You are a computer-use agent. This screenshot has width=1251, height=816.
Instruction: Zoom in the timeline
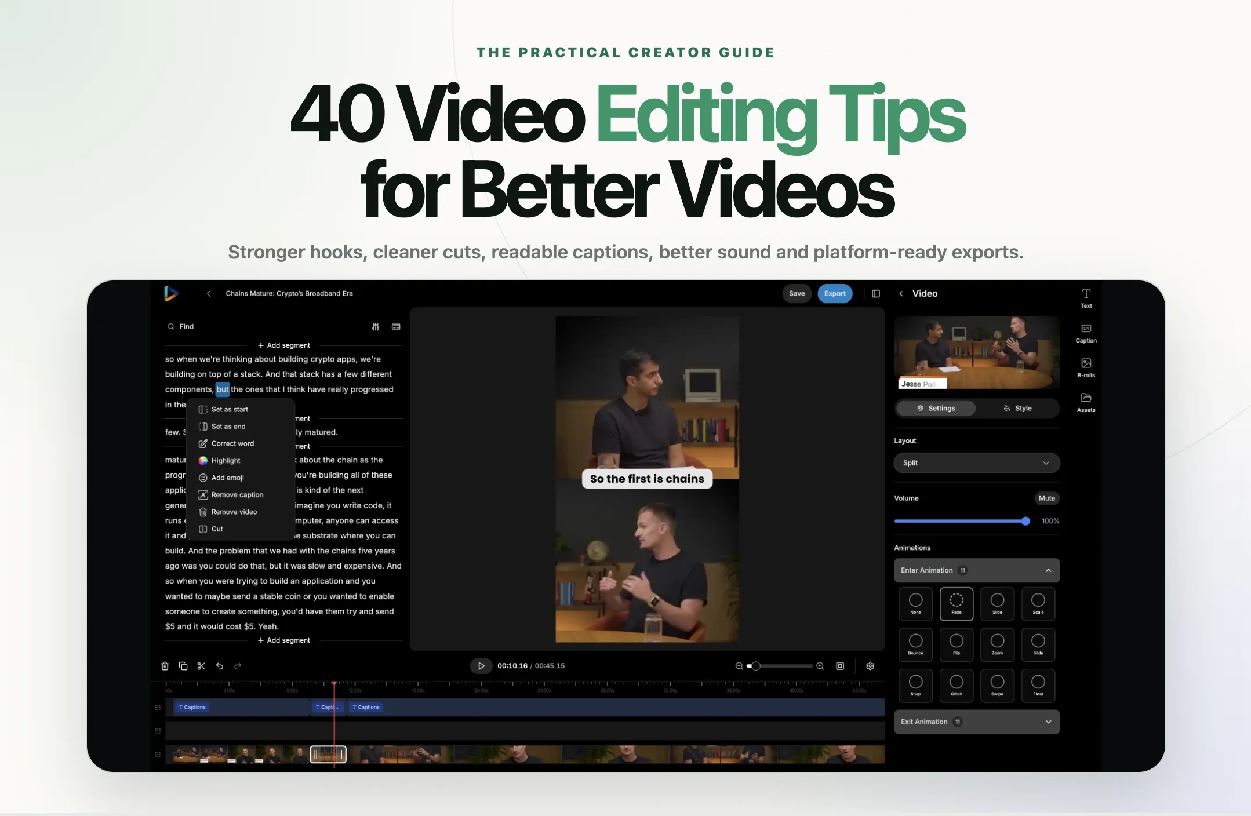coord(820,666)
